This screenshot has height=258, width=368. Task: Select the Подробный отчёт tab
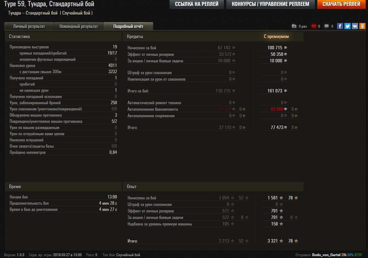point(128,26)
